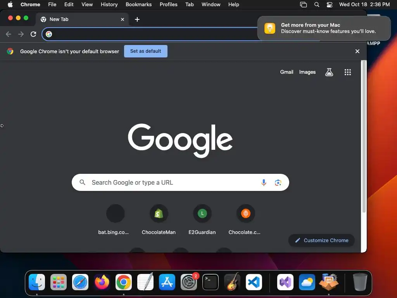
Task: Open the Chocolate.c... shortcut
Action: [x=245, y=220]
